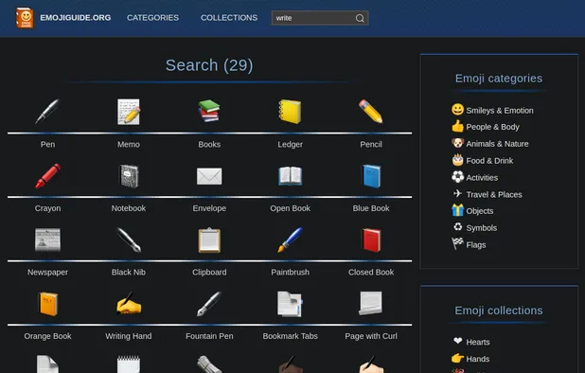The image size is (585, 373).
Task: Click the 'Black Nib' label text
Action: click(x=129, y=273)
